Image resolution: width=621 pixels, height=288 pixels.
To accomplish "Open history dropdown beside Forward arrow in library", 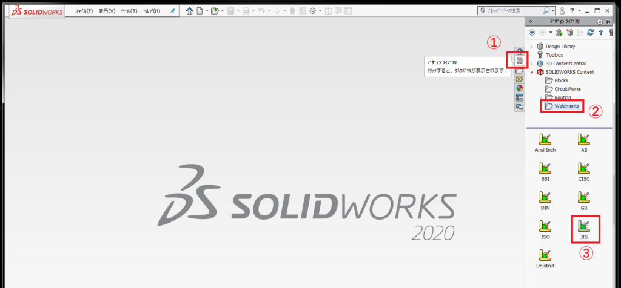I will click(551, 33).
